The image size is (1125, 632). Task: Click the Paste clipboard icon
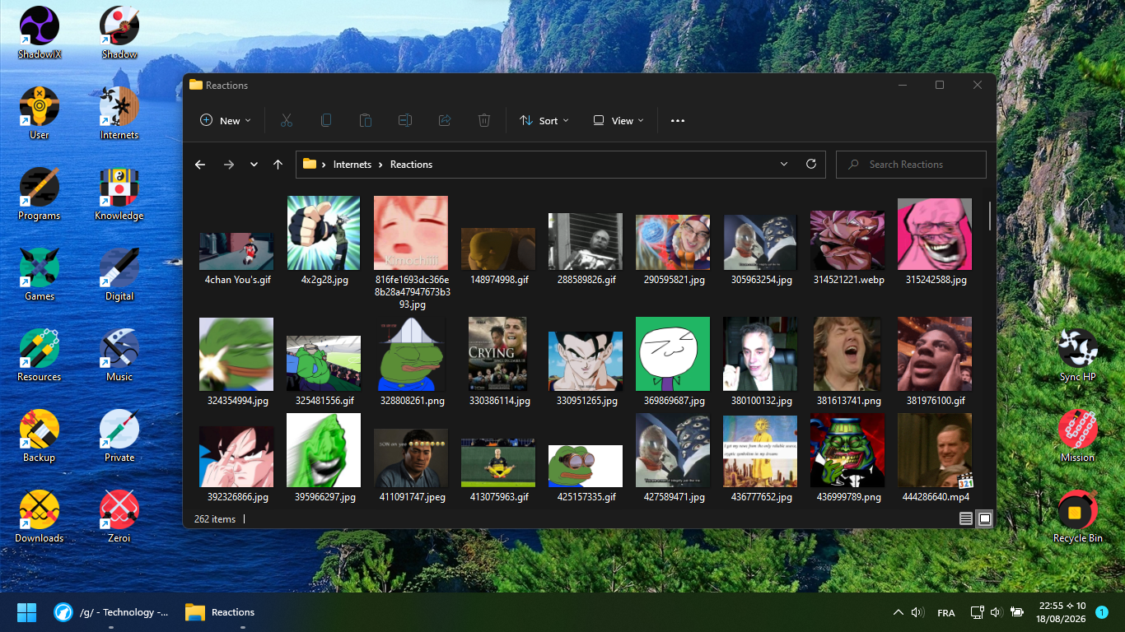coord(366,120)
